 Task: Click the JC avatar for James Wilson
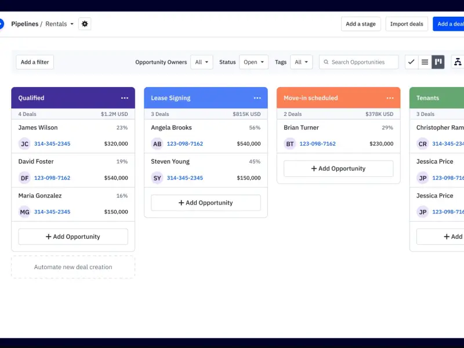click(x=24, y=144)
